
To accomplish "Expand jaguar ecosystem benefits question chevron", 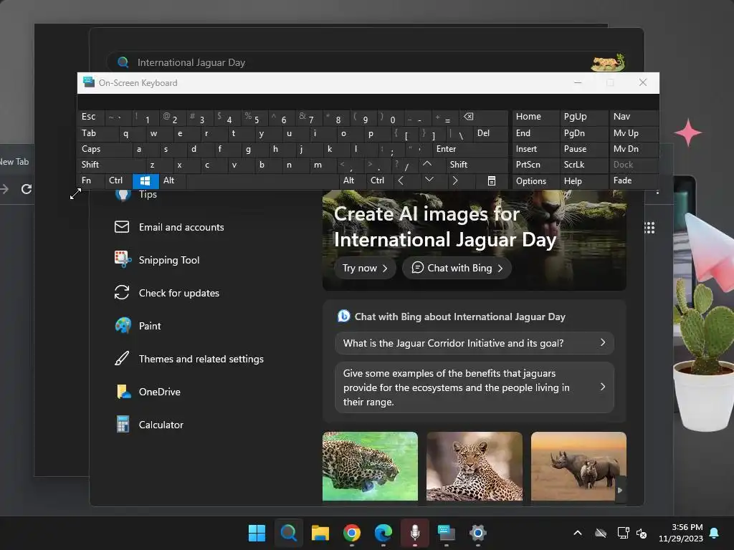I will (603, 387).
